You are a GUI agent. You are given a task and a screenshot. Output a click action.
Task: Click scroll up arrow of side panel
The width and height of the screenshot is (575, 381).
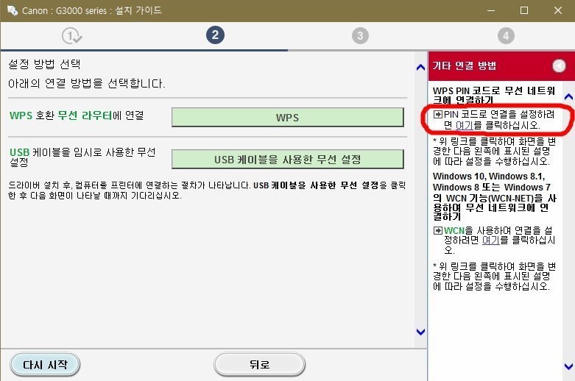tap(568, 96)
